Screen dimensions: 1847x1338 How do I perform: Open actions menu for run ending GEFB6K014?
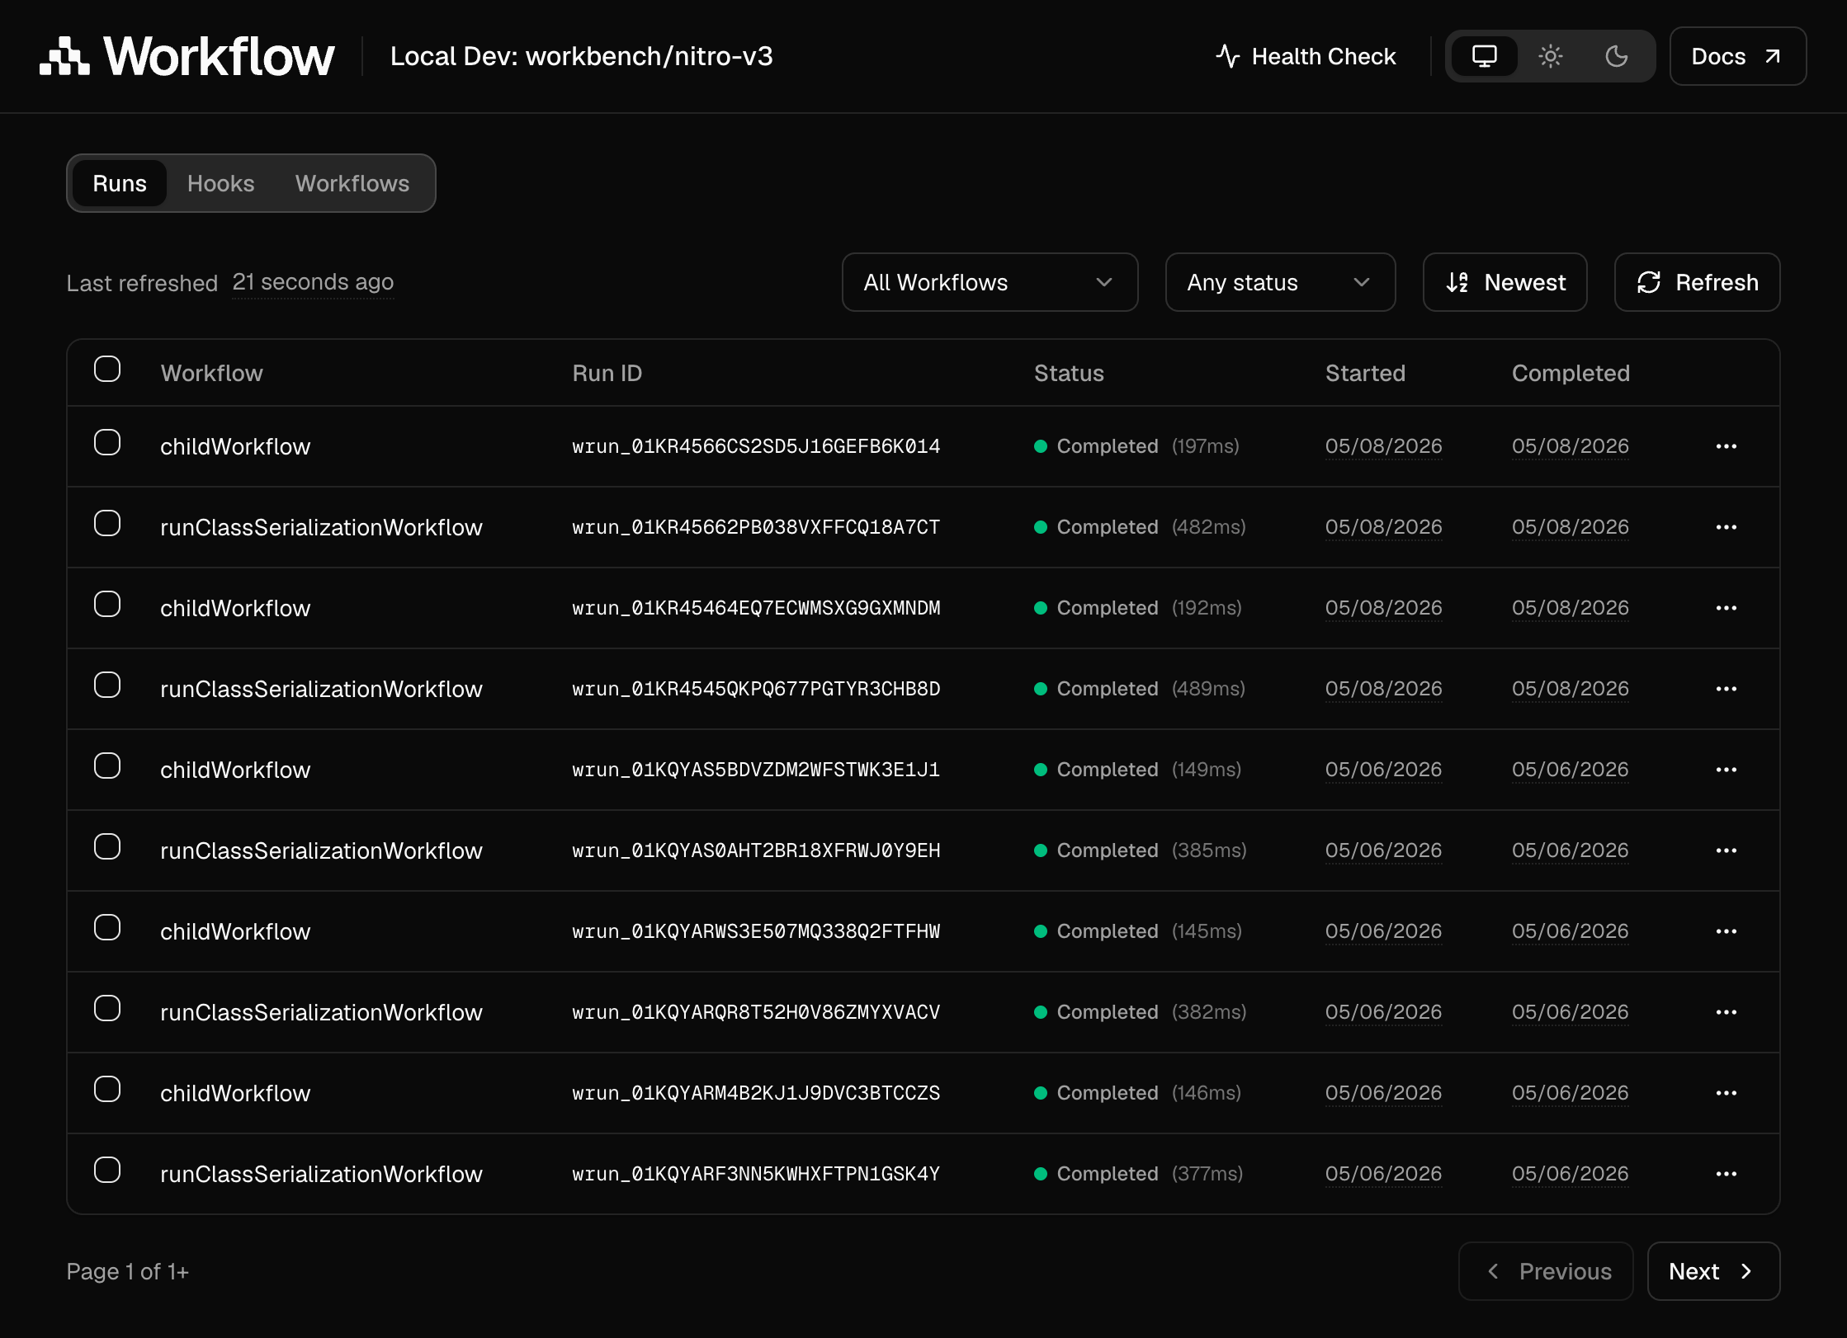(x=1726, y=446)
